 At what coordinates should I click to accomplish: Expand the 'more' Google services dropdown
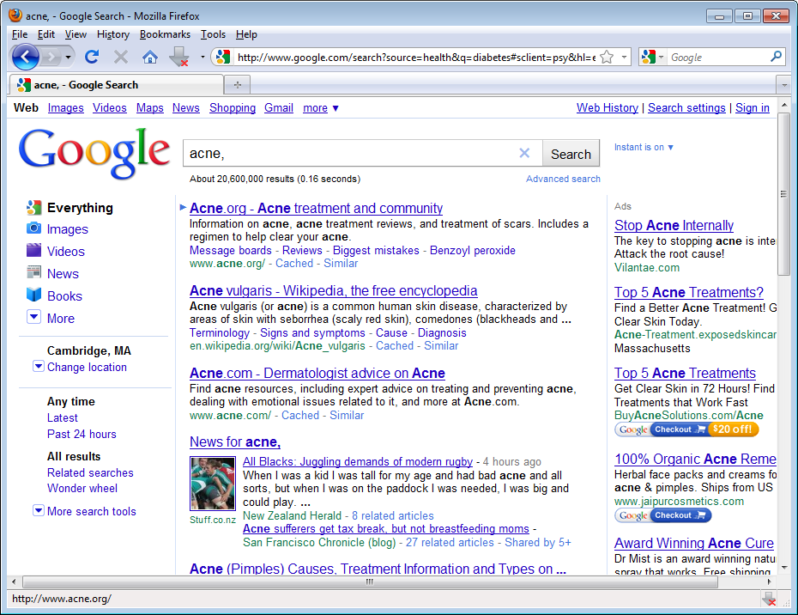coord(321,108)
